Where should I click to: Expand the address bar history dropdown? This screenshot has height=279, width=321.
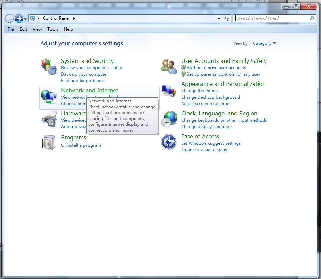tap(219, 19)
